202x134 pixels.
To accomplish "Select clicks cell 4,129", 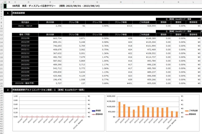I will [74, 76].
